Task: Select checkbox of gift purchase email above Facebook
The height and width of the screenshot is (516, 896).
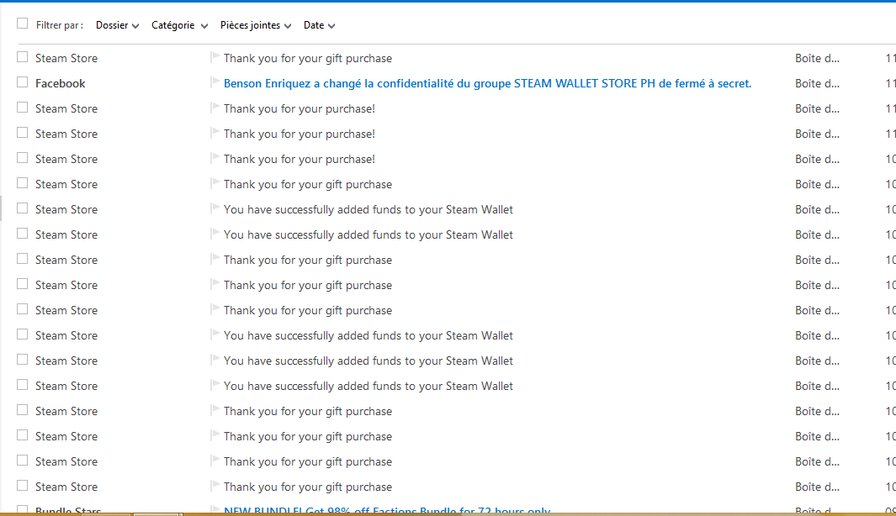Action: [x=22, y=57]
